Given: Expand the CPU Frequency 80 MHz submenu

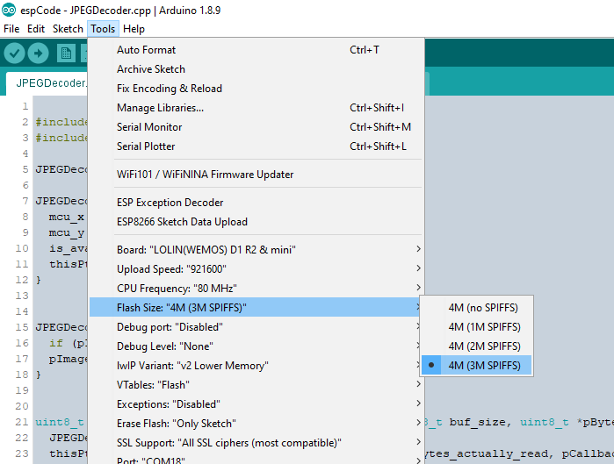Looking at the screenshot, I should [x=256, y=288].
